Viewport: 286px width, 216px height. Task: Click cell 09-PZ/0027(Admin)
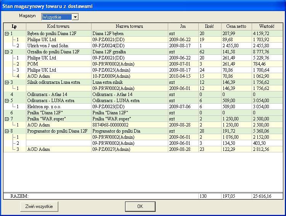[x=129, y=149]
